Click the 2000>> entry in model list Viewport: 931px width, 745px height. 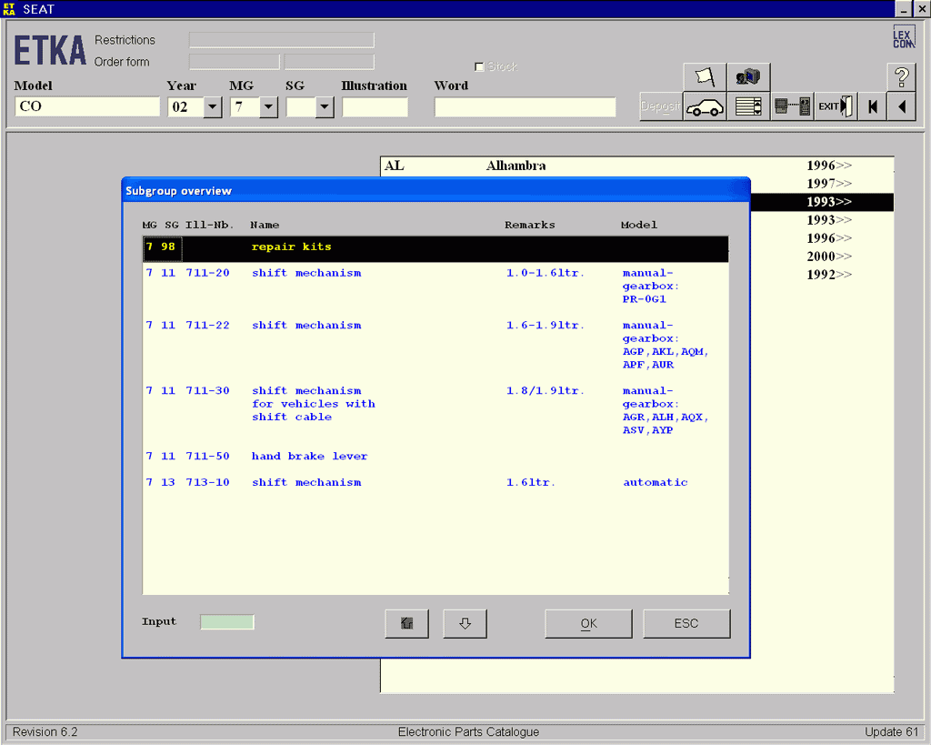coord(829,257)
